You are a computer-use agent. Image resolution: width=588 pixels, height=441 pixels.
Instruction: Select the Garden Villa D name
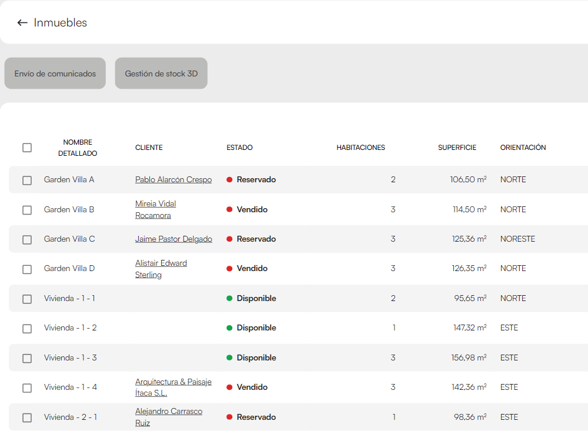click(x=69, y=269)
